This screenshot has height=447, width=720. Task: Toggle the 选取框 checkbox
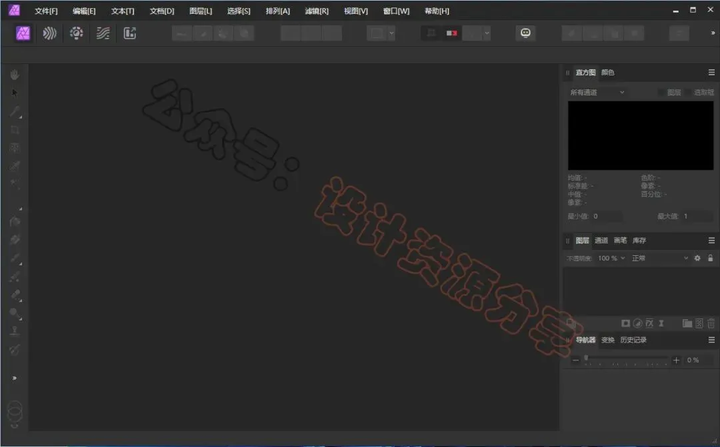pyautogui.click(x=688, y=92)
